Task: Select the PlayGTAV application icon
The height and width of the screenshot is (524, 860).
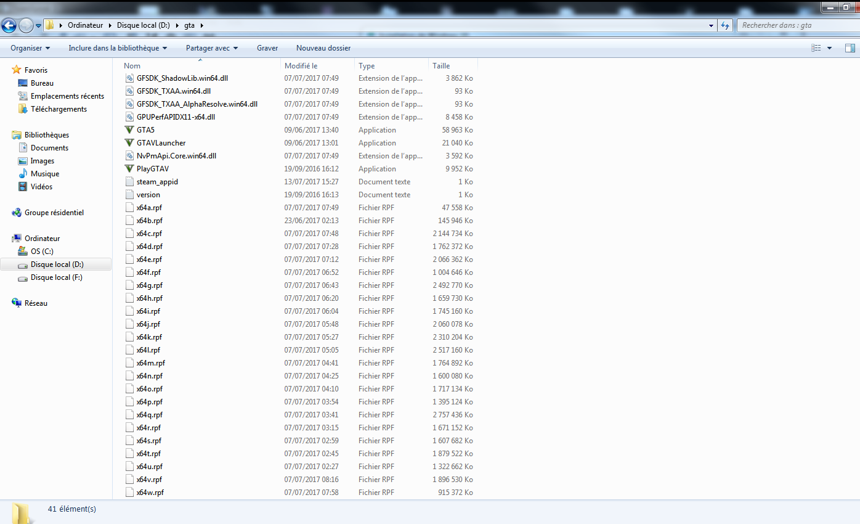Action: [x=129, y=169]
